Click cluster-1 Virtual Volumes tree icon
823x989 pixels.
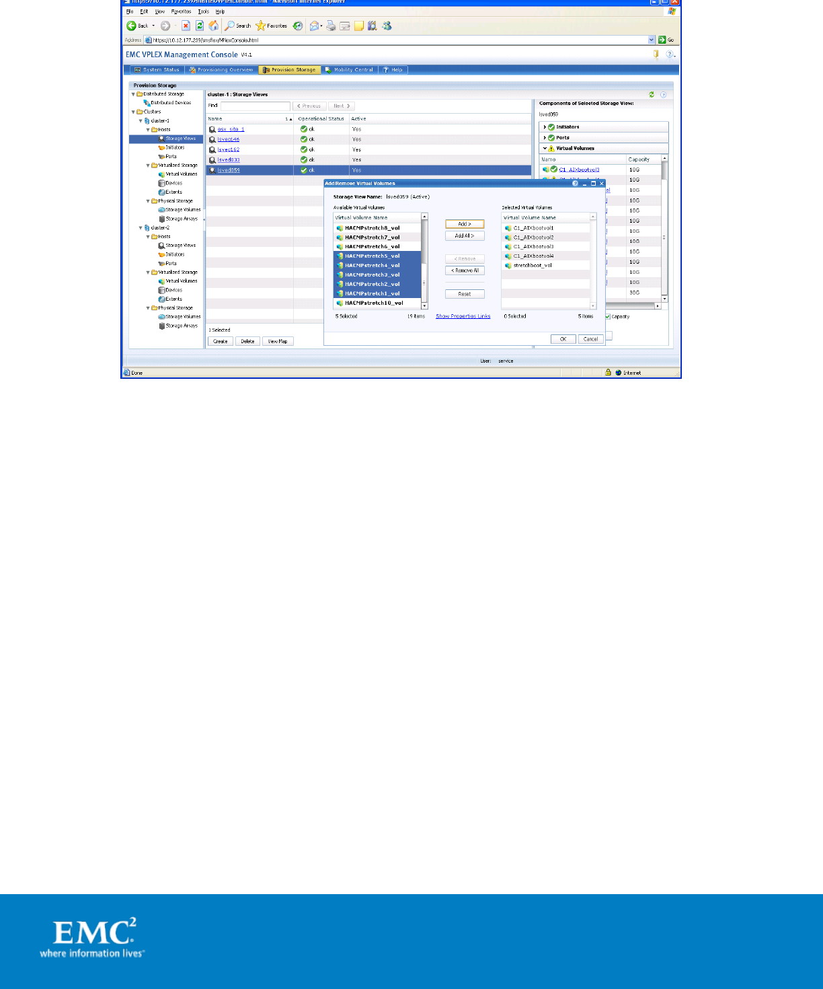[161, 174]
